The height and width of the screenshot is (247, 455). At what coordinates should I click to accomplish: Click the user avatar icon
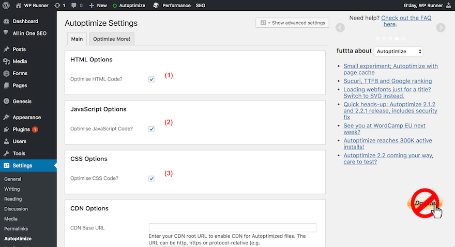449,5
